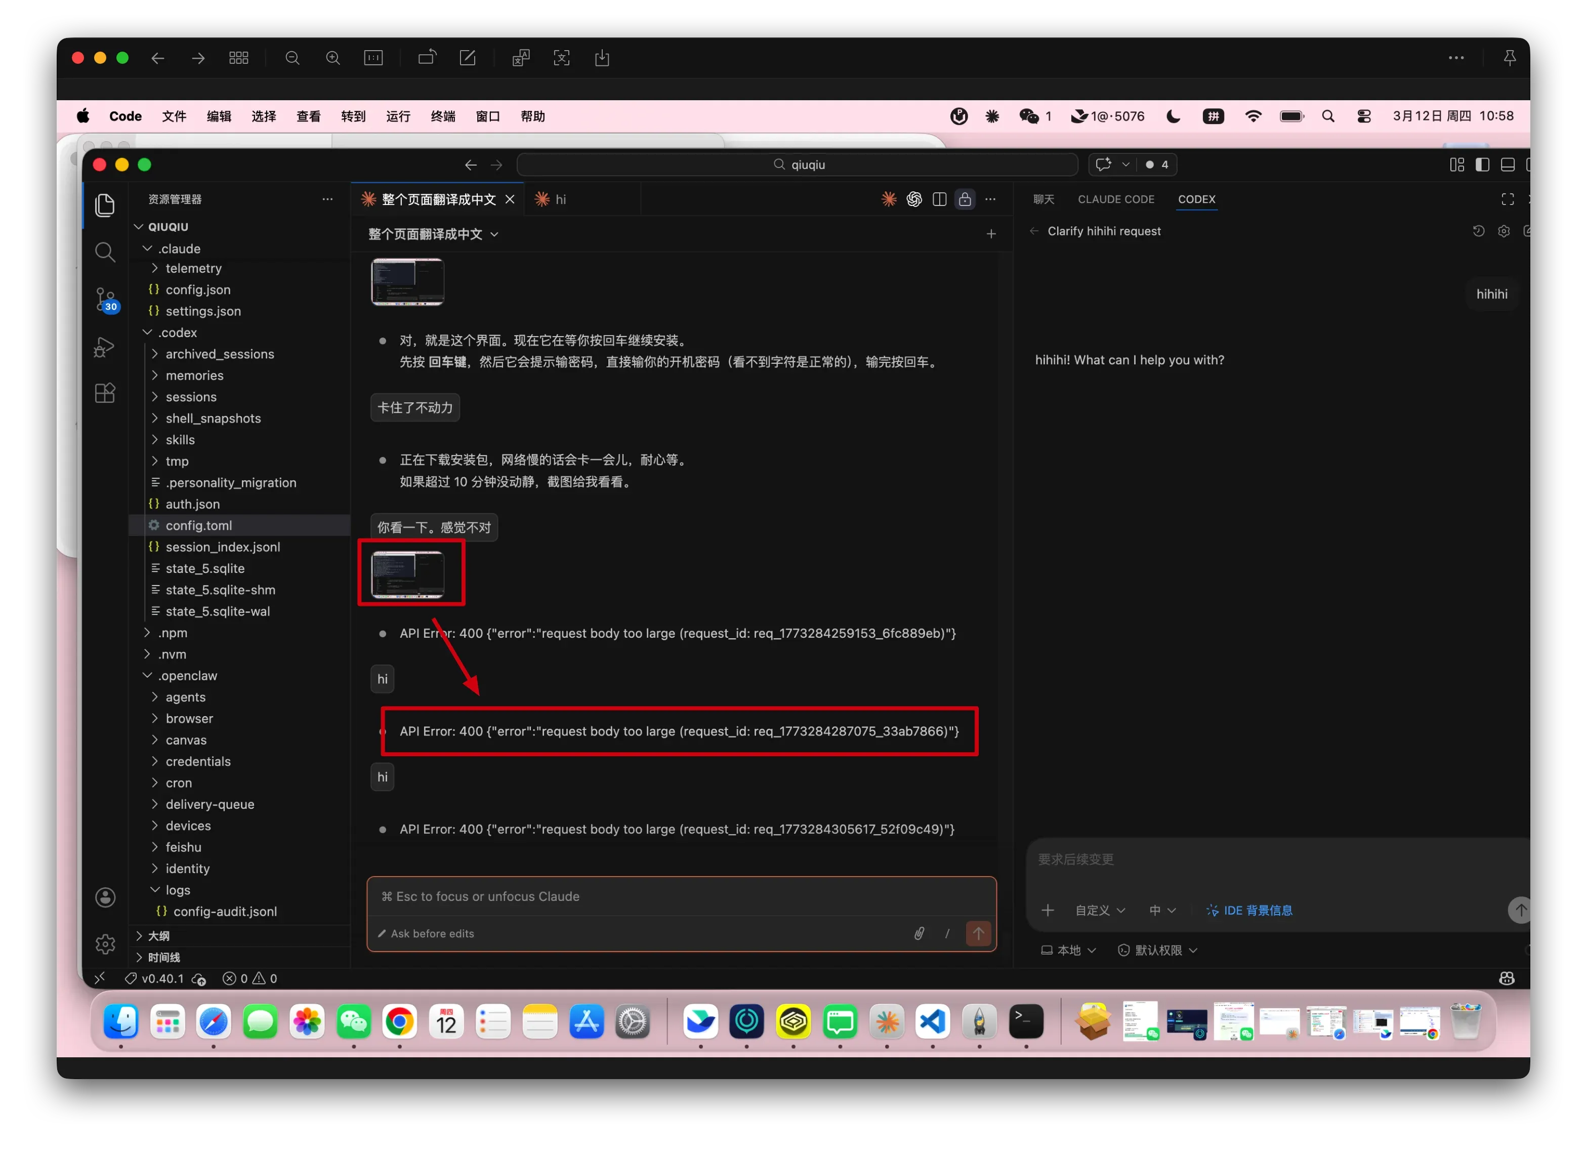Open the 默认权限 permissions dropdown
1587x1155 pixels.
point(1158,950)
